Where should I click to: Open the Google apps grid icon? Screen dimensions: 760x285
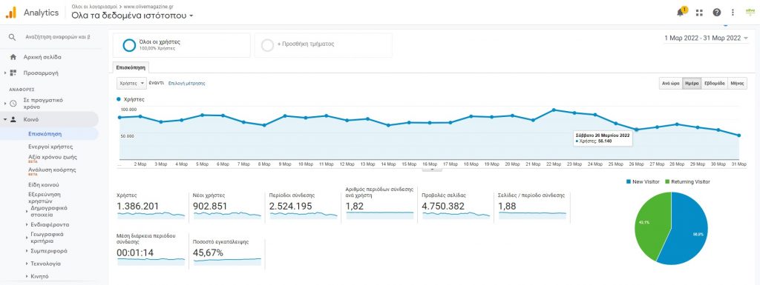[x=699, y=13]
